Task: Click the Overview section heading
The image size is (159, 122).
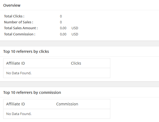Action: pos(12,5)
